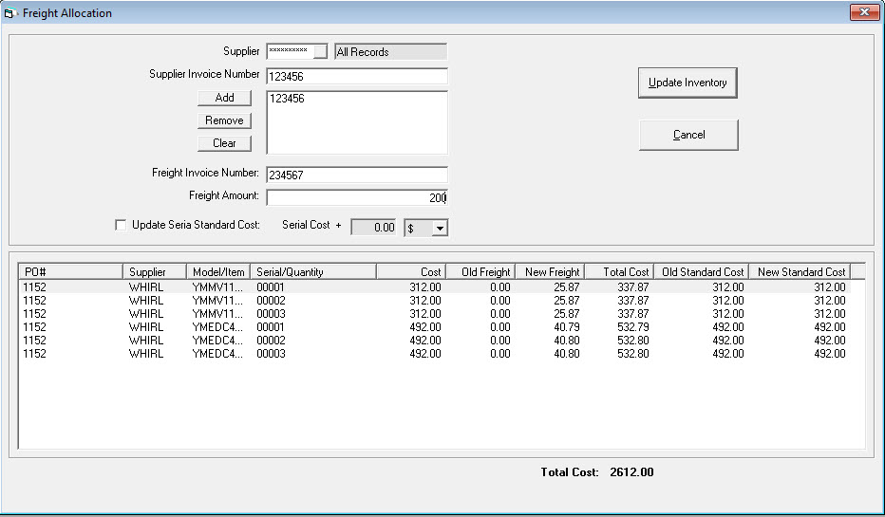This screenshot has height=517, width=885.
Task: Enable Update Seria Standard Cost checkbox
Action: tap(121, 226)
